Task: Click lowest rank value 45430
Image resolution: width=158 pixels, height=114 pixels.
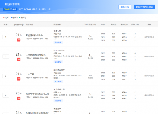Action: (124, 92)
